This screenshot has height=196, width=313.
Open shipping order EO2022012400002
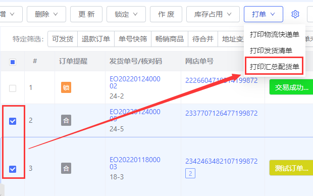(135, 82)
